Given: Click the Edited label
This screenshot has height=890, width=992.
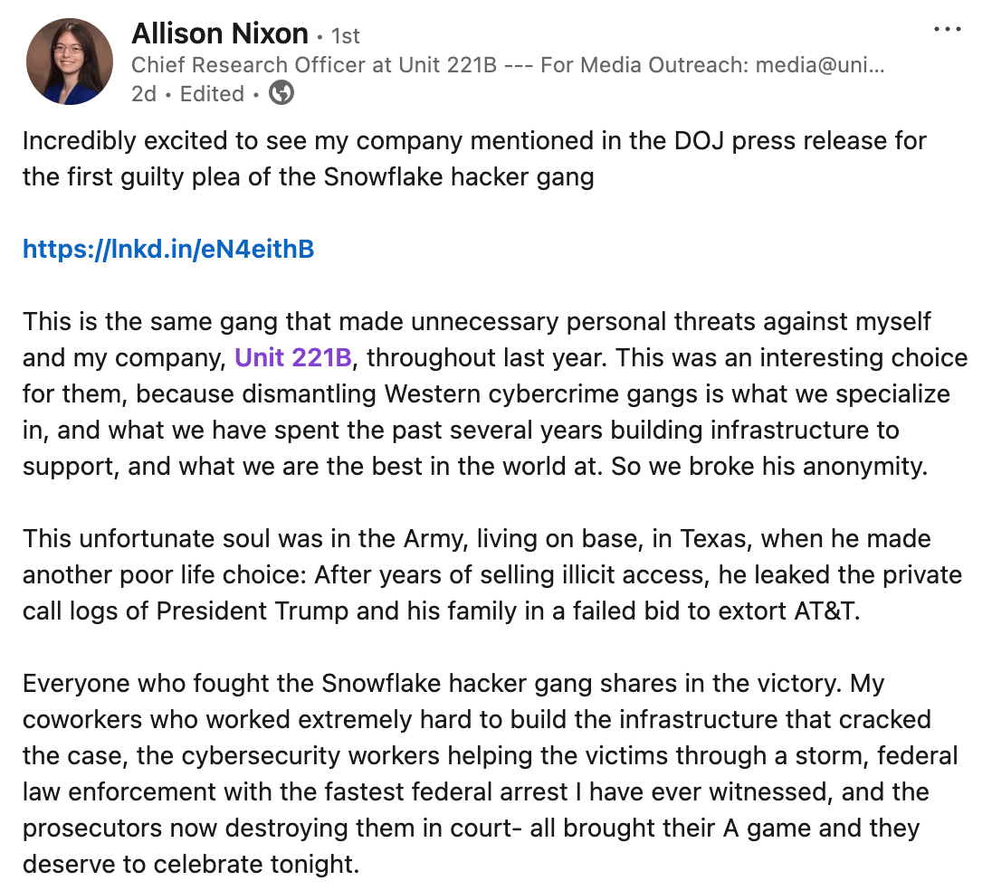Looking at the screenshot, I should 212,93.
